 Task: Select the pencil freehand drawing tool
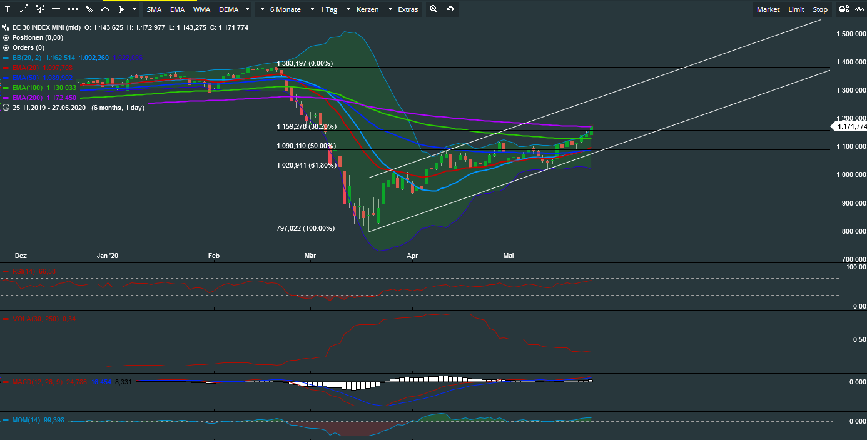[x=89, y=9]
